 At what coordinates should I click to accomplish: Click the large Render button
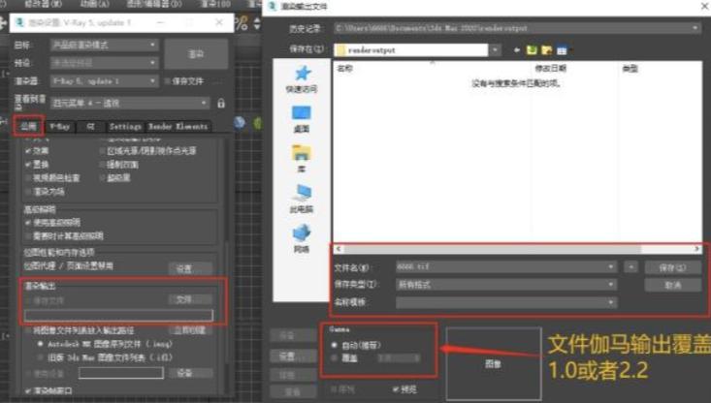[195, 55]
